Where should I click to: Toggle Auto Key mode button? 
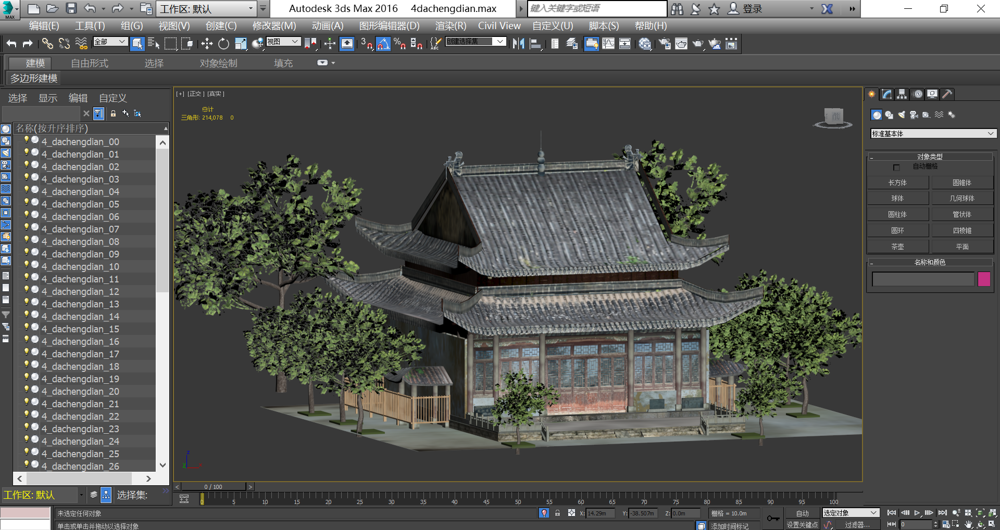point(803,513)
